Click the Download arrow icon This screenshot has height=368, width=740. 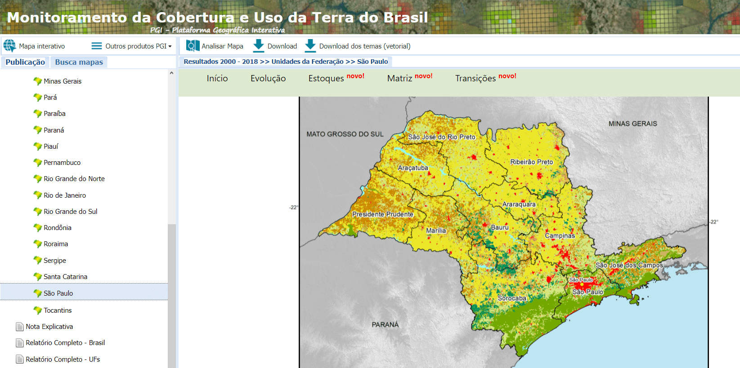click(259, 46)
